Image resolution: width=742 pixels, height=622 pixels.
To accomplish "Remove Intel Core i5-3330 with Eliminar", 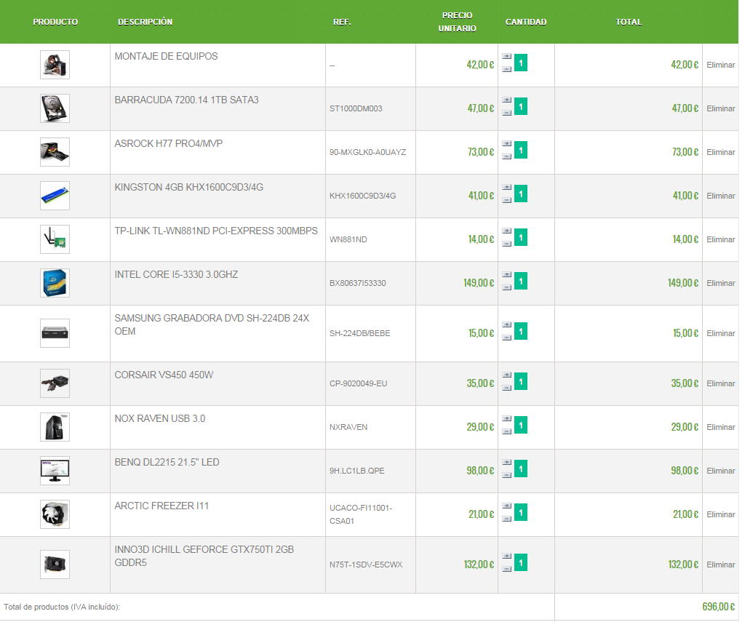I will pos(721,282).
